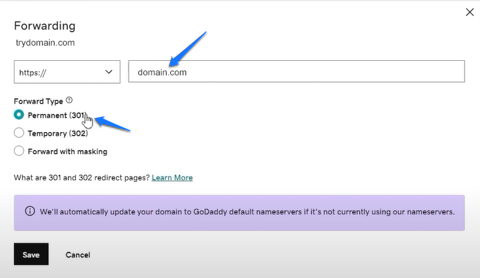Choose the Forward with masking radio button
Viewport: 480px width, 278px height.
coord(19,151)
